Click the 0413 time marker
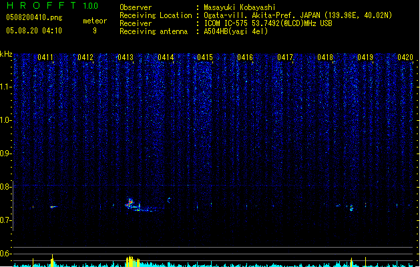420x267 pixels. click(126, 57)
